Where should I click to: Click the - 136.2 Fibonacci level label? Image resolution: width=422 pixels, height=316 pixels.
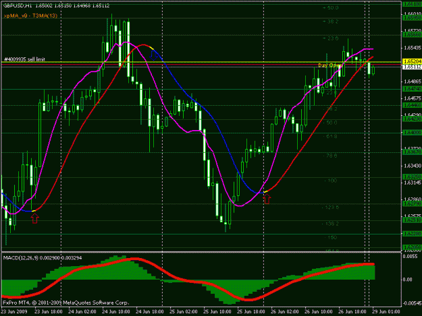pyautogui.click(x=331, y=224)
